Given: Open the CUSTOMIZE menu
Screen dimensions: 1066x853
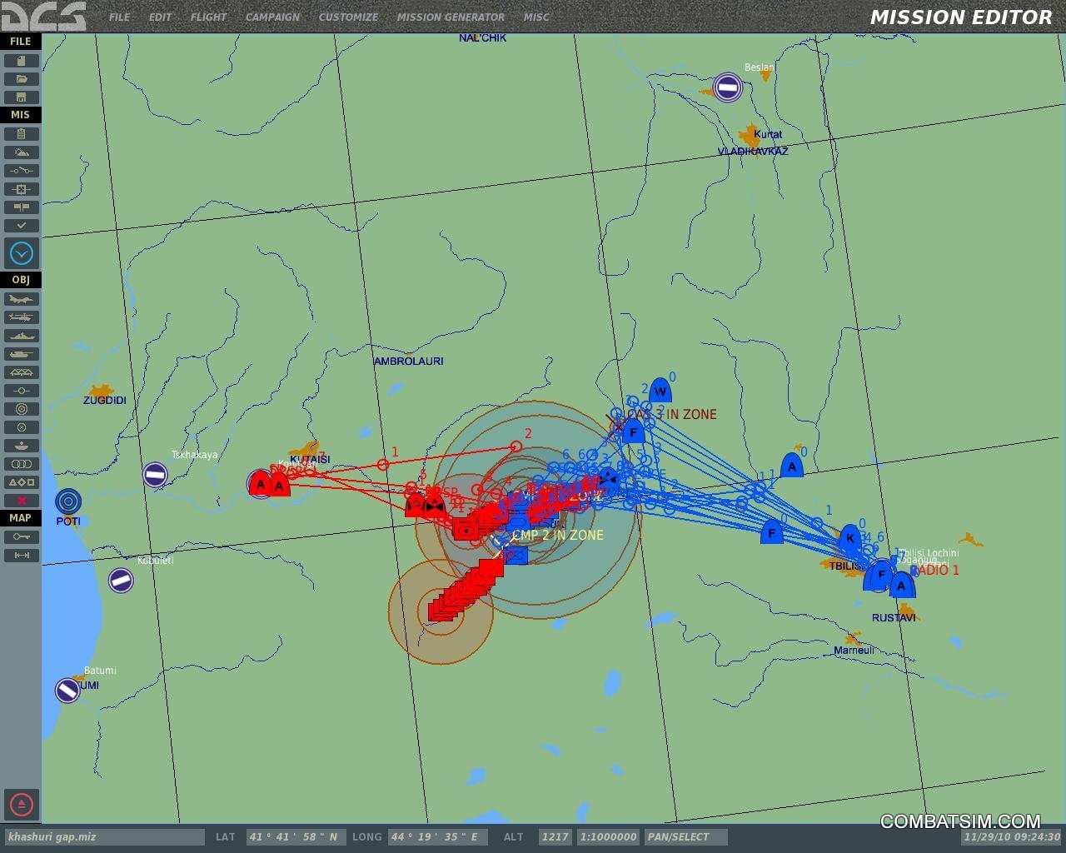Looking at the screenshot, I should 348,17.
